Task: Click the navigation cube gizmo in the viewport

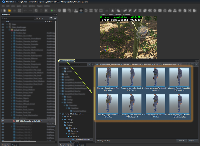Action: (142, 31)
